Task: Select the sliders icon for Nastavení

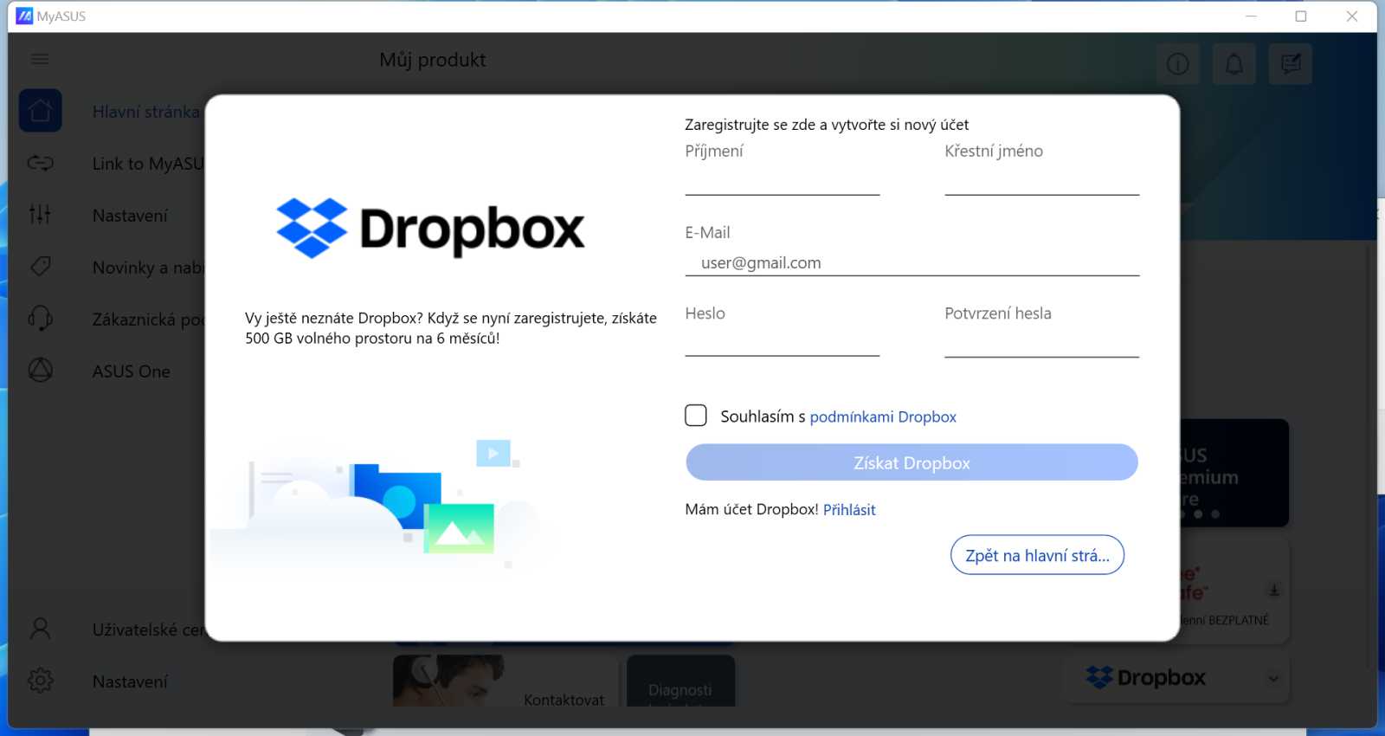Action: [x=40, y=214]
